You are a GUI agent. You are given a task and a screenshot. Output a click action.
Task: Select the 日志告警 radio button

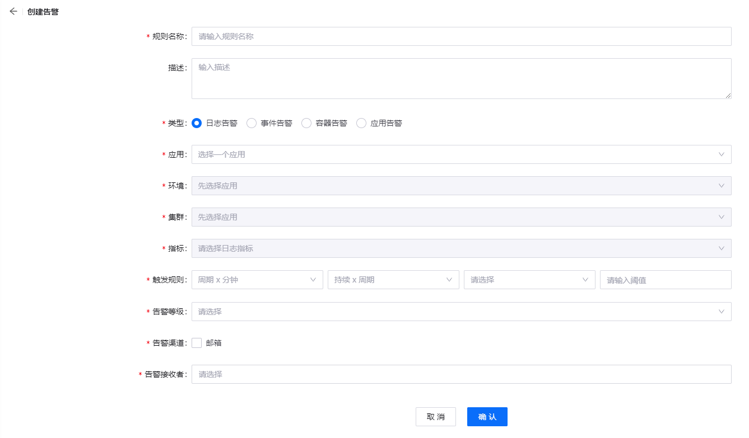coord(197,123)
